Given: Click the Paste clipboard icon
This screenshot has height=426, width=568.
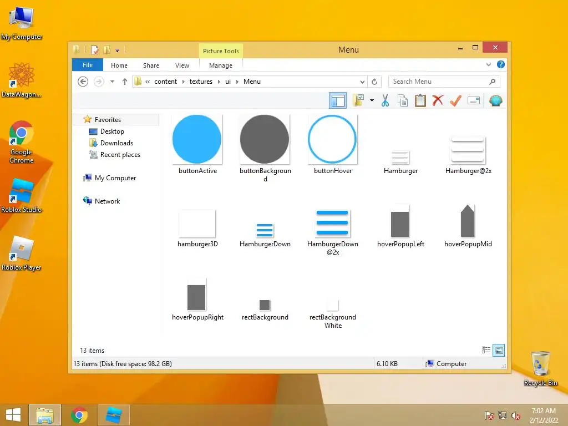Looking at the screenshot, I should (x=420, y=100).
